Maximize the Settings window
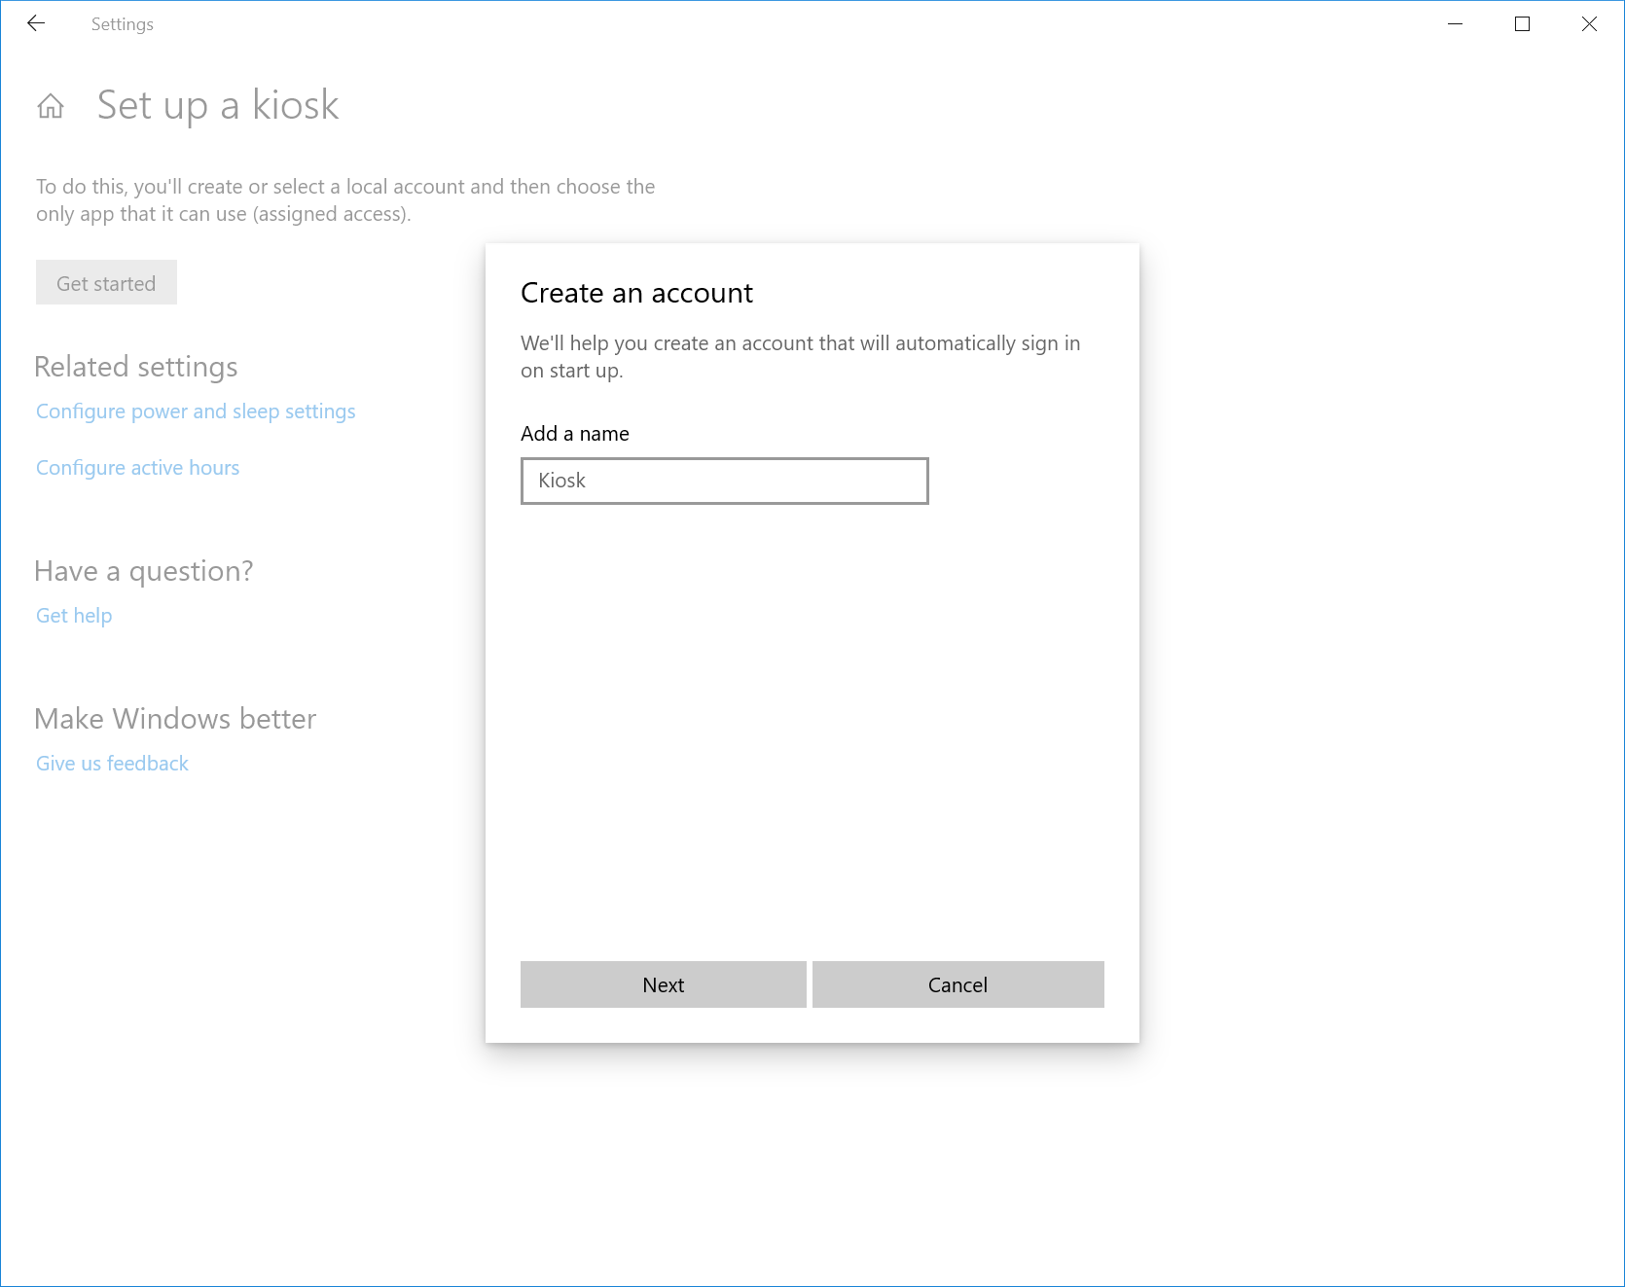Viewport: 1625px width, 1287px height. click(x=1522, y=24)
